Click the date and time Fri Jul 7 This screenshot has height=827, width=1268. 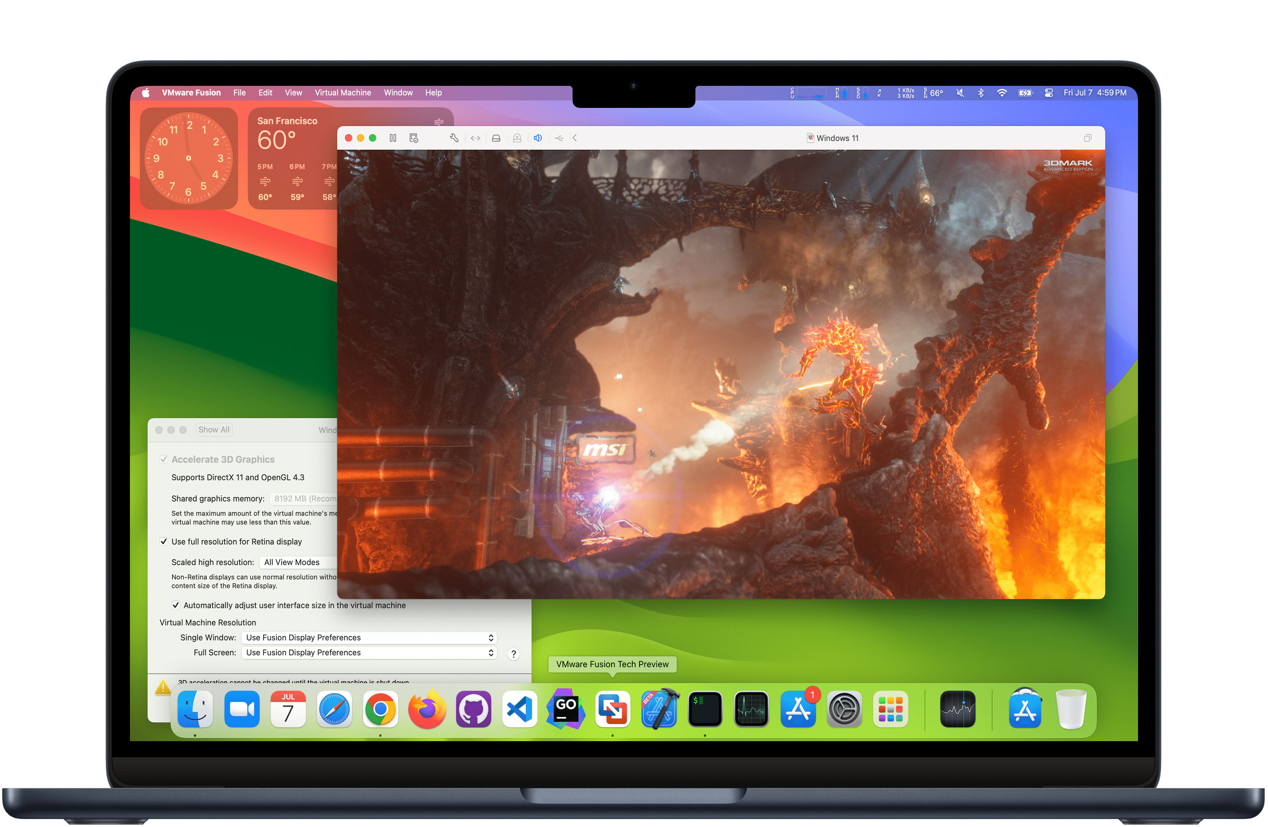point(1096,93)
